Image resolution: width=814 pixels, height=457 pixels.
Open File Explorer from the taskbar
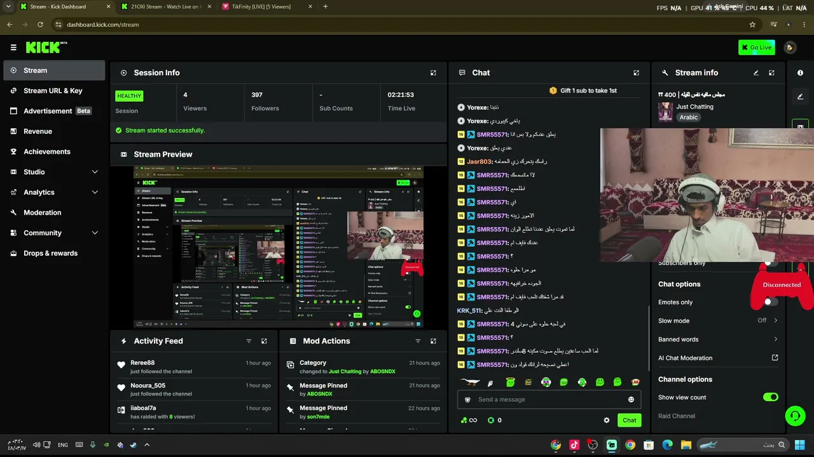pyautogui.click(x=686, y=445)
